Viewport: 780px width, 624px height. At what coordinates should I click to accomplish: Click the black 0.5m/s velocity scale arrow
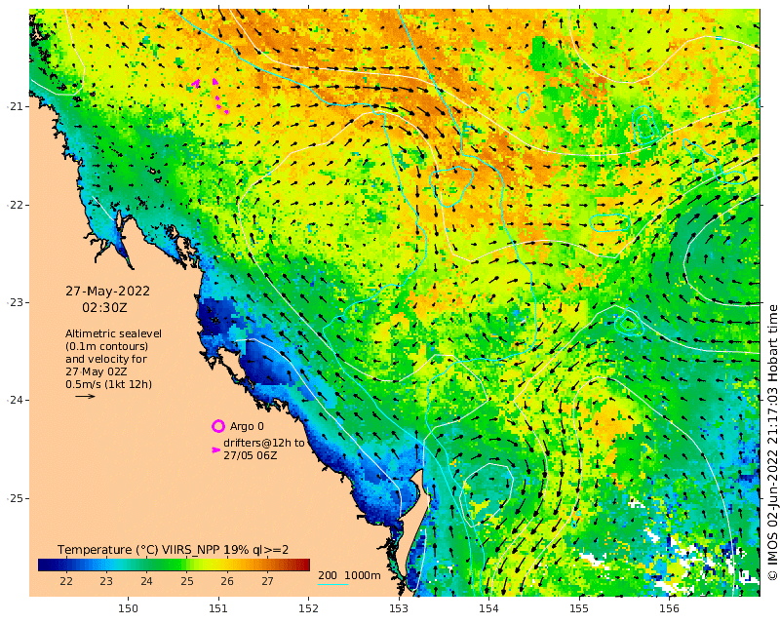point(85,396)
